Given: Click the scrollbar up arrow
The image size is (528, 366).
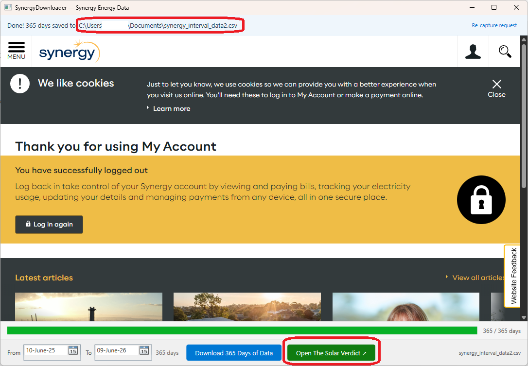Looking at the screenshot, I should [524, 39].
